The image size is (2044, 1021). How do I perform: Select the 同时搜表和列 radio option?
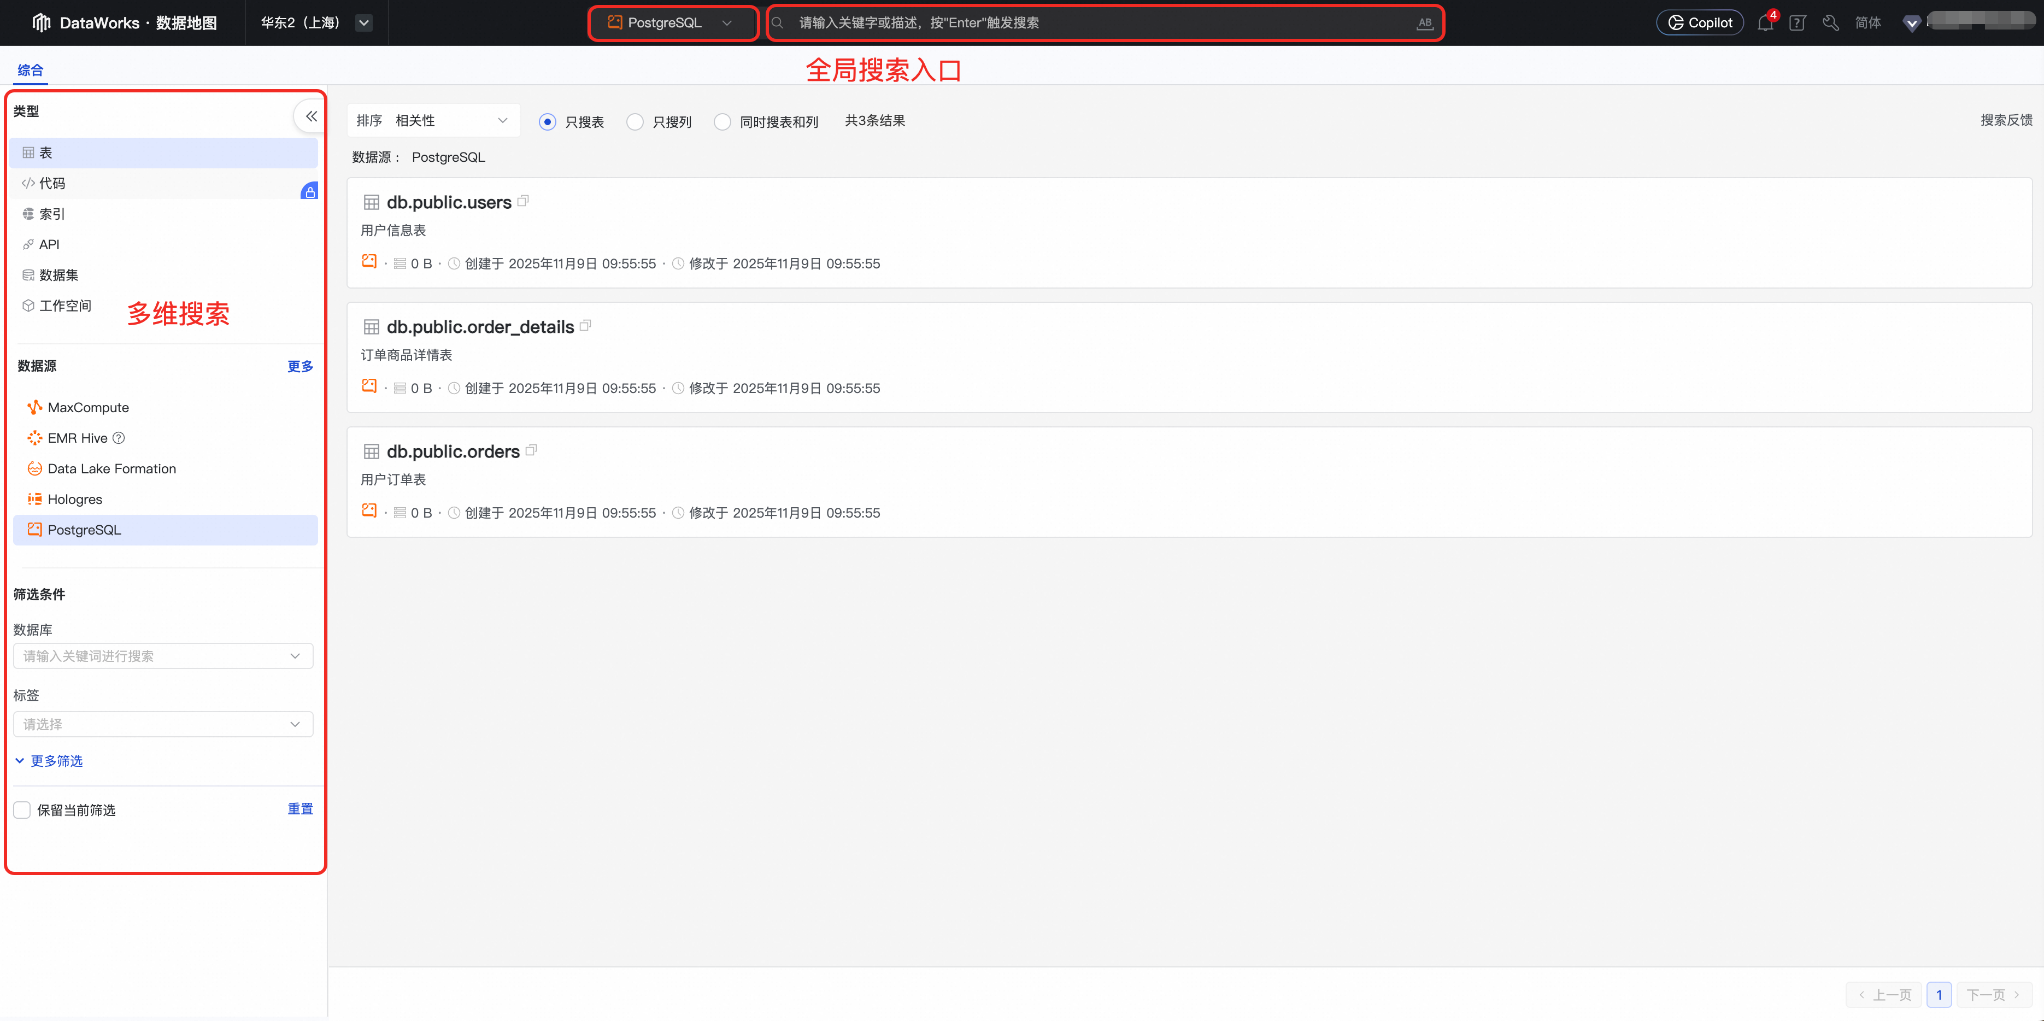722,121
